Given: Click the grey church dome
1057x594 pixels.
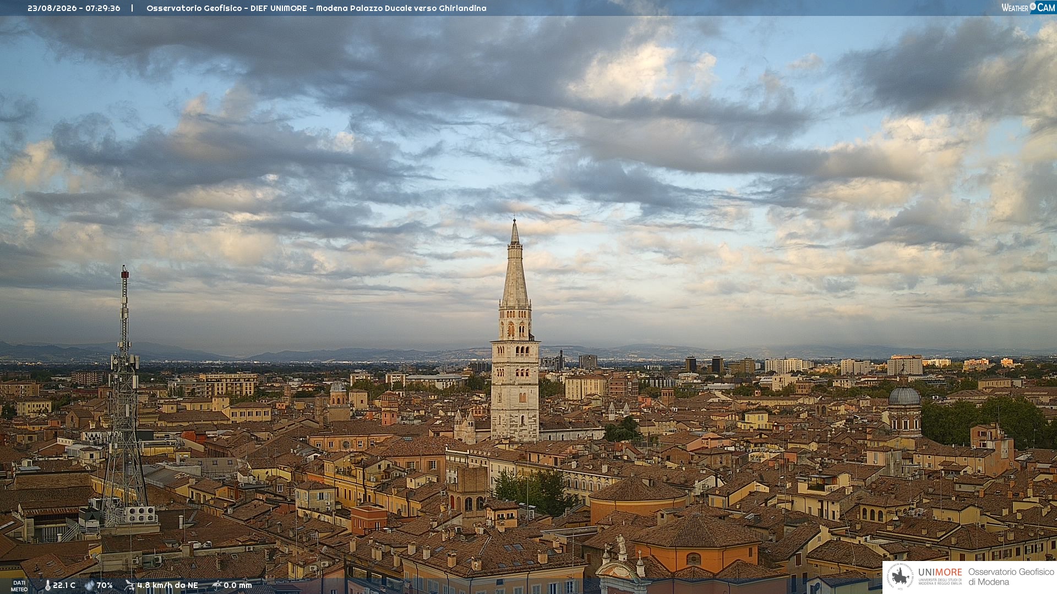Looking at the screenshot, I should pos(905,395).
